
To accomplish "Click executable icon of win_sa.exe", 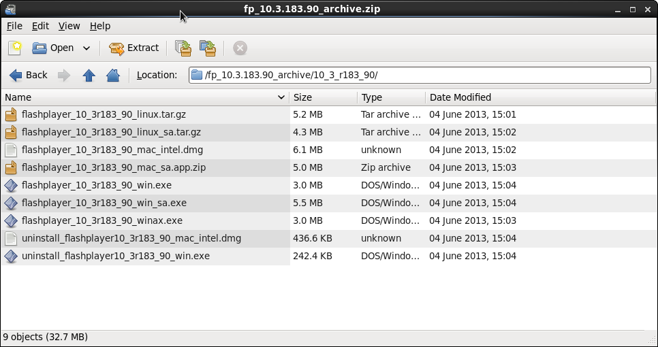I will click(x=11, y=203).
